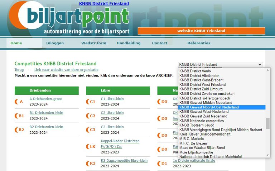Image resolution: width=275 pixels, height=171 pixels.
Task: Click the C3 crescent icon
Action: coord(91,130)
